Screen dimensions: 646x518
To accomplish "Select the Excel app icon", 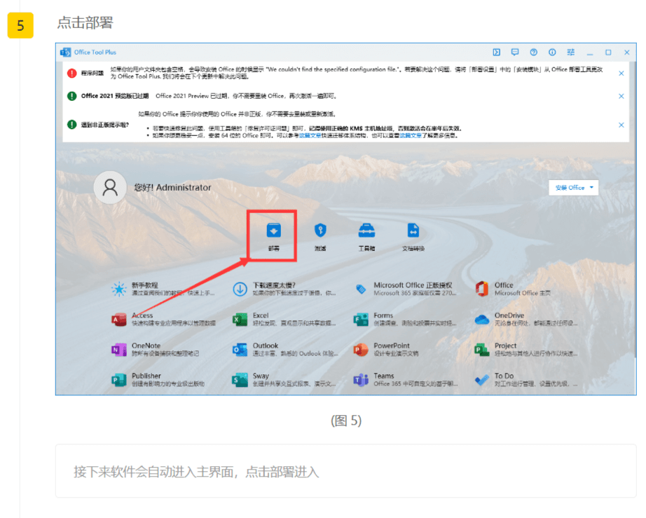I will [x=240, y=320].
